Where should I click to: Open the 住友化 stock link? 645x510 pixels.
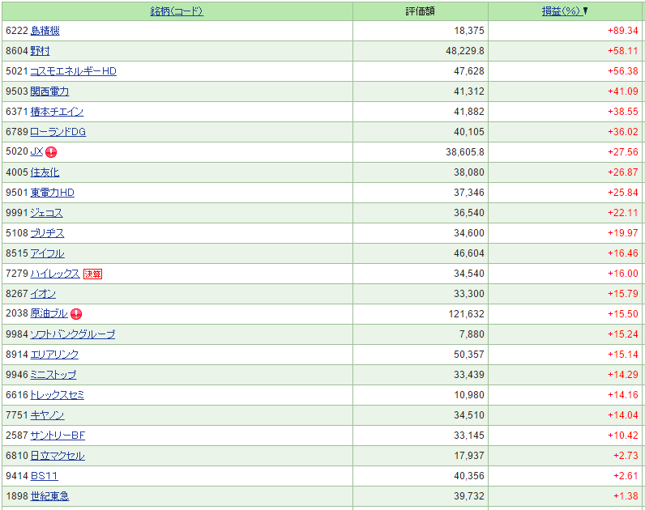click(45, 172)
